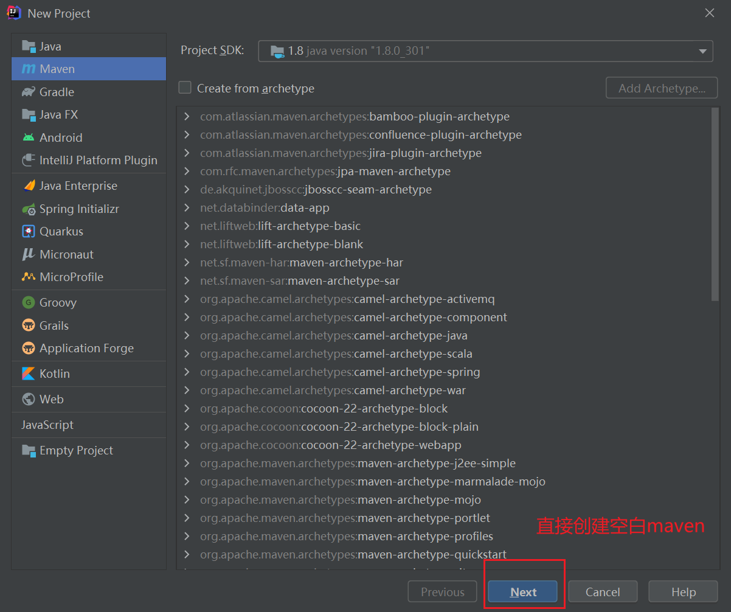Select cocoon-22-archetype-webapp row
The height and width of the screenshot is (612, 731).
[x=444, y=445]
